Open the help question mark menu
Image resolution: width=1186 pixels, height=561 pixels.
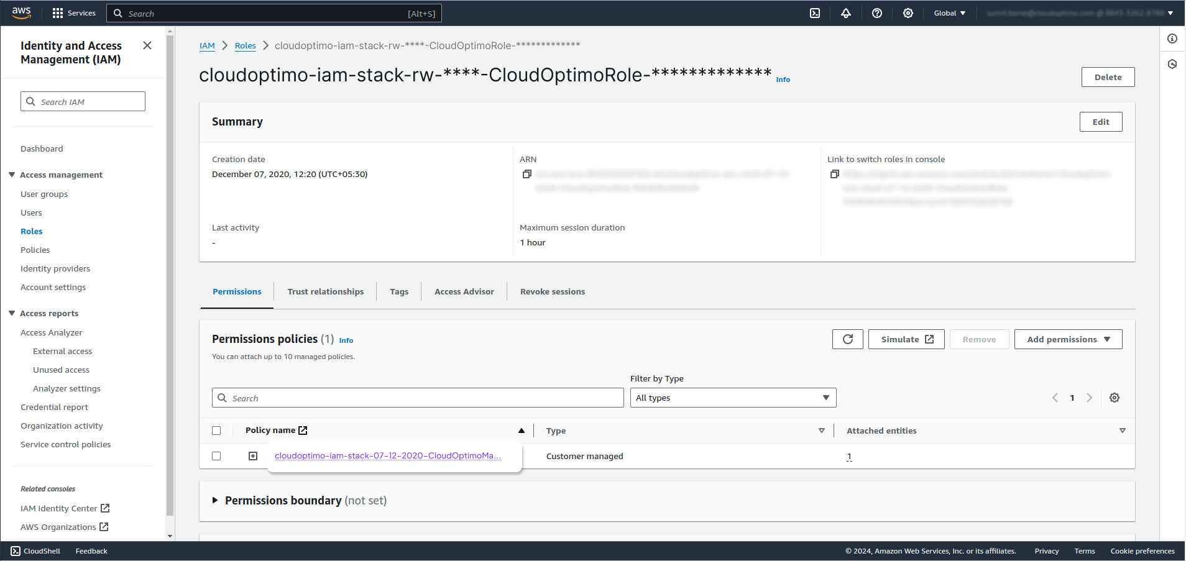877,13
